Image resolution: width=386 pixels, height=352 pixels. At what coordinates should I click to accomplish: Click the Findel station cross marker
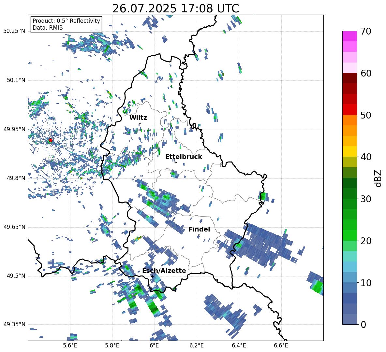coord(199,235)
